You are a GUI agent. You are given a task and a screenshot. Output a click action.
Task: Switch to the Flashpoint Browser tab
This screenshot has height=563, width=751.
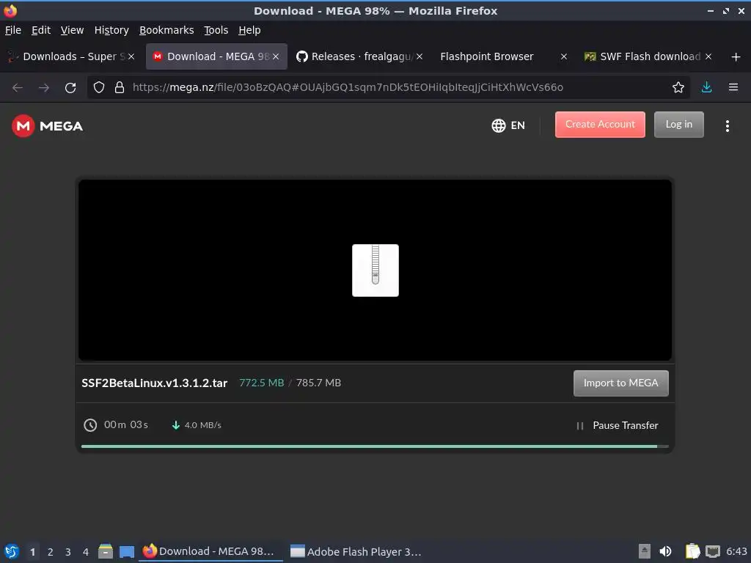click(503, 56)
